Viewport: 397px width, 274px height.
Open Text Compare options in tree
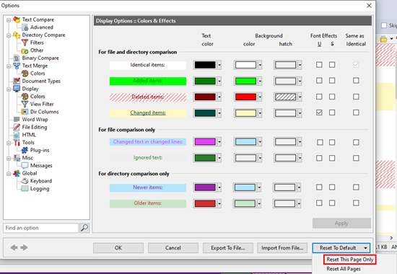(38, 19)
